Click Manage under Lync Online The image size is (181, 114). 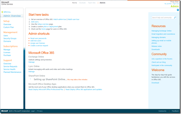click(x=32, y=72)
